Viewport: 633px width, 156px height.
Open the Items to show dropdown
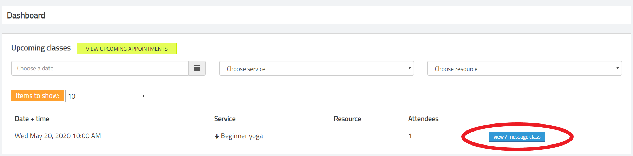click(106, 96)
